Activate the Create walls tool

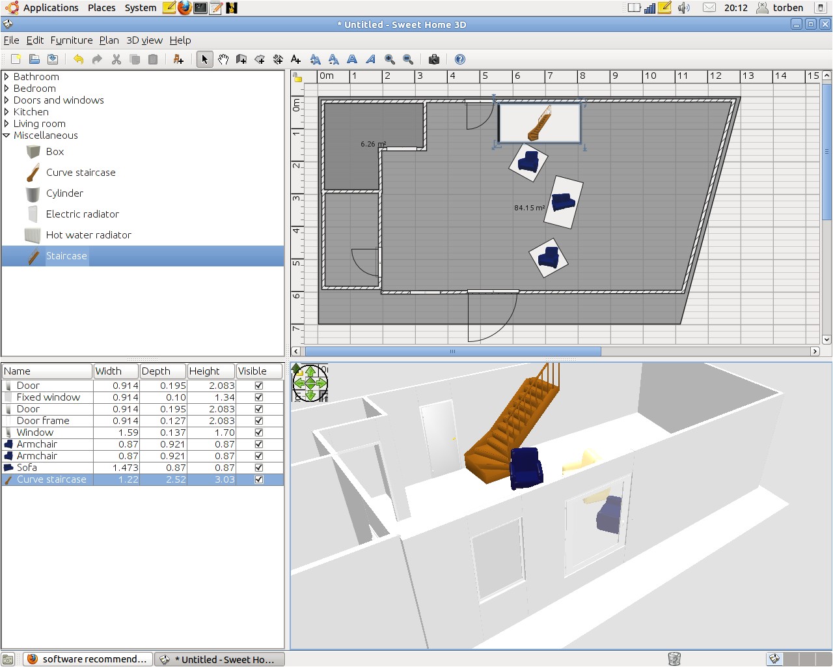241,59
